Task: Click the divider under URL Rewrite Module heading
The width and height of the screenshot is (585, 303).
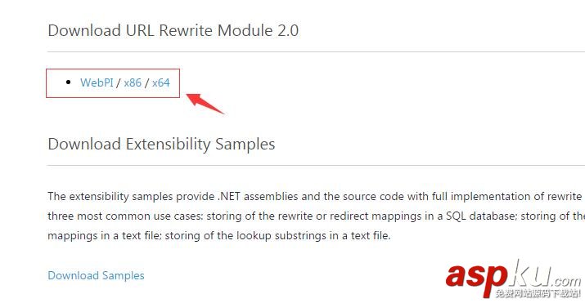Action: coord(316,51)
